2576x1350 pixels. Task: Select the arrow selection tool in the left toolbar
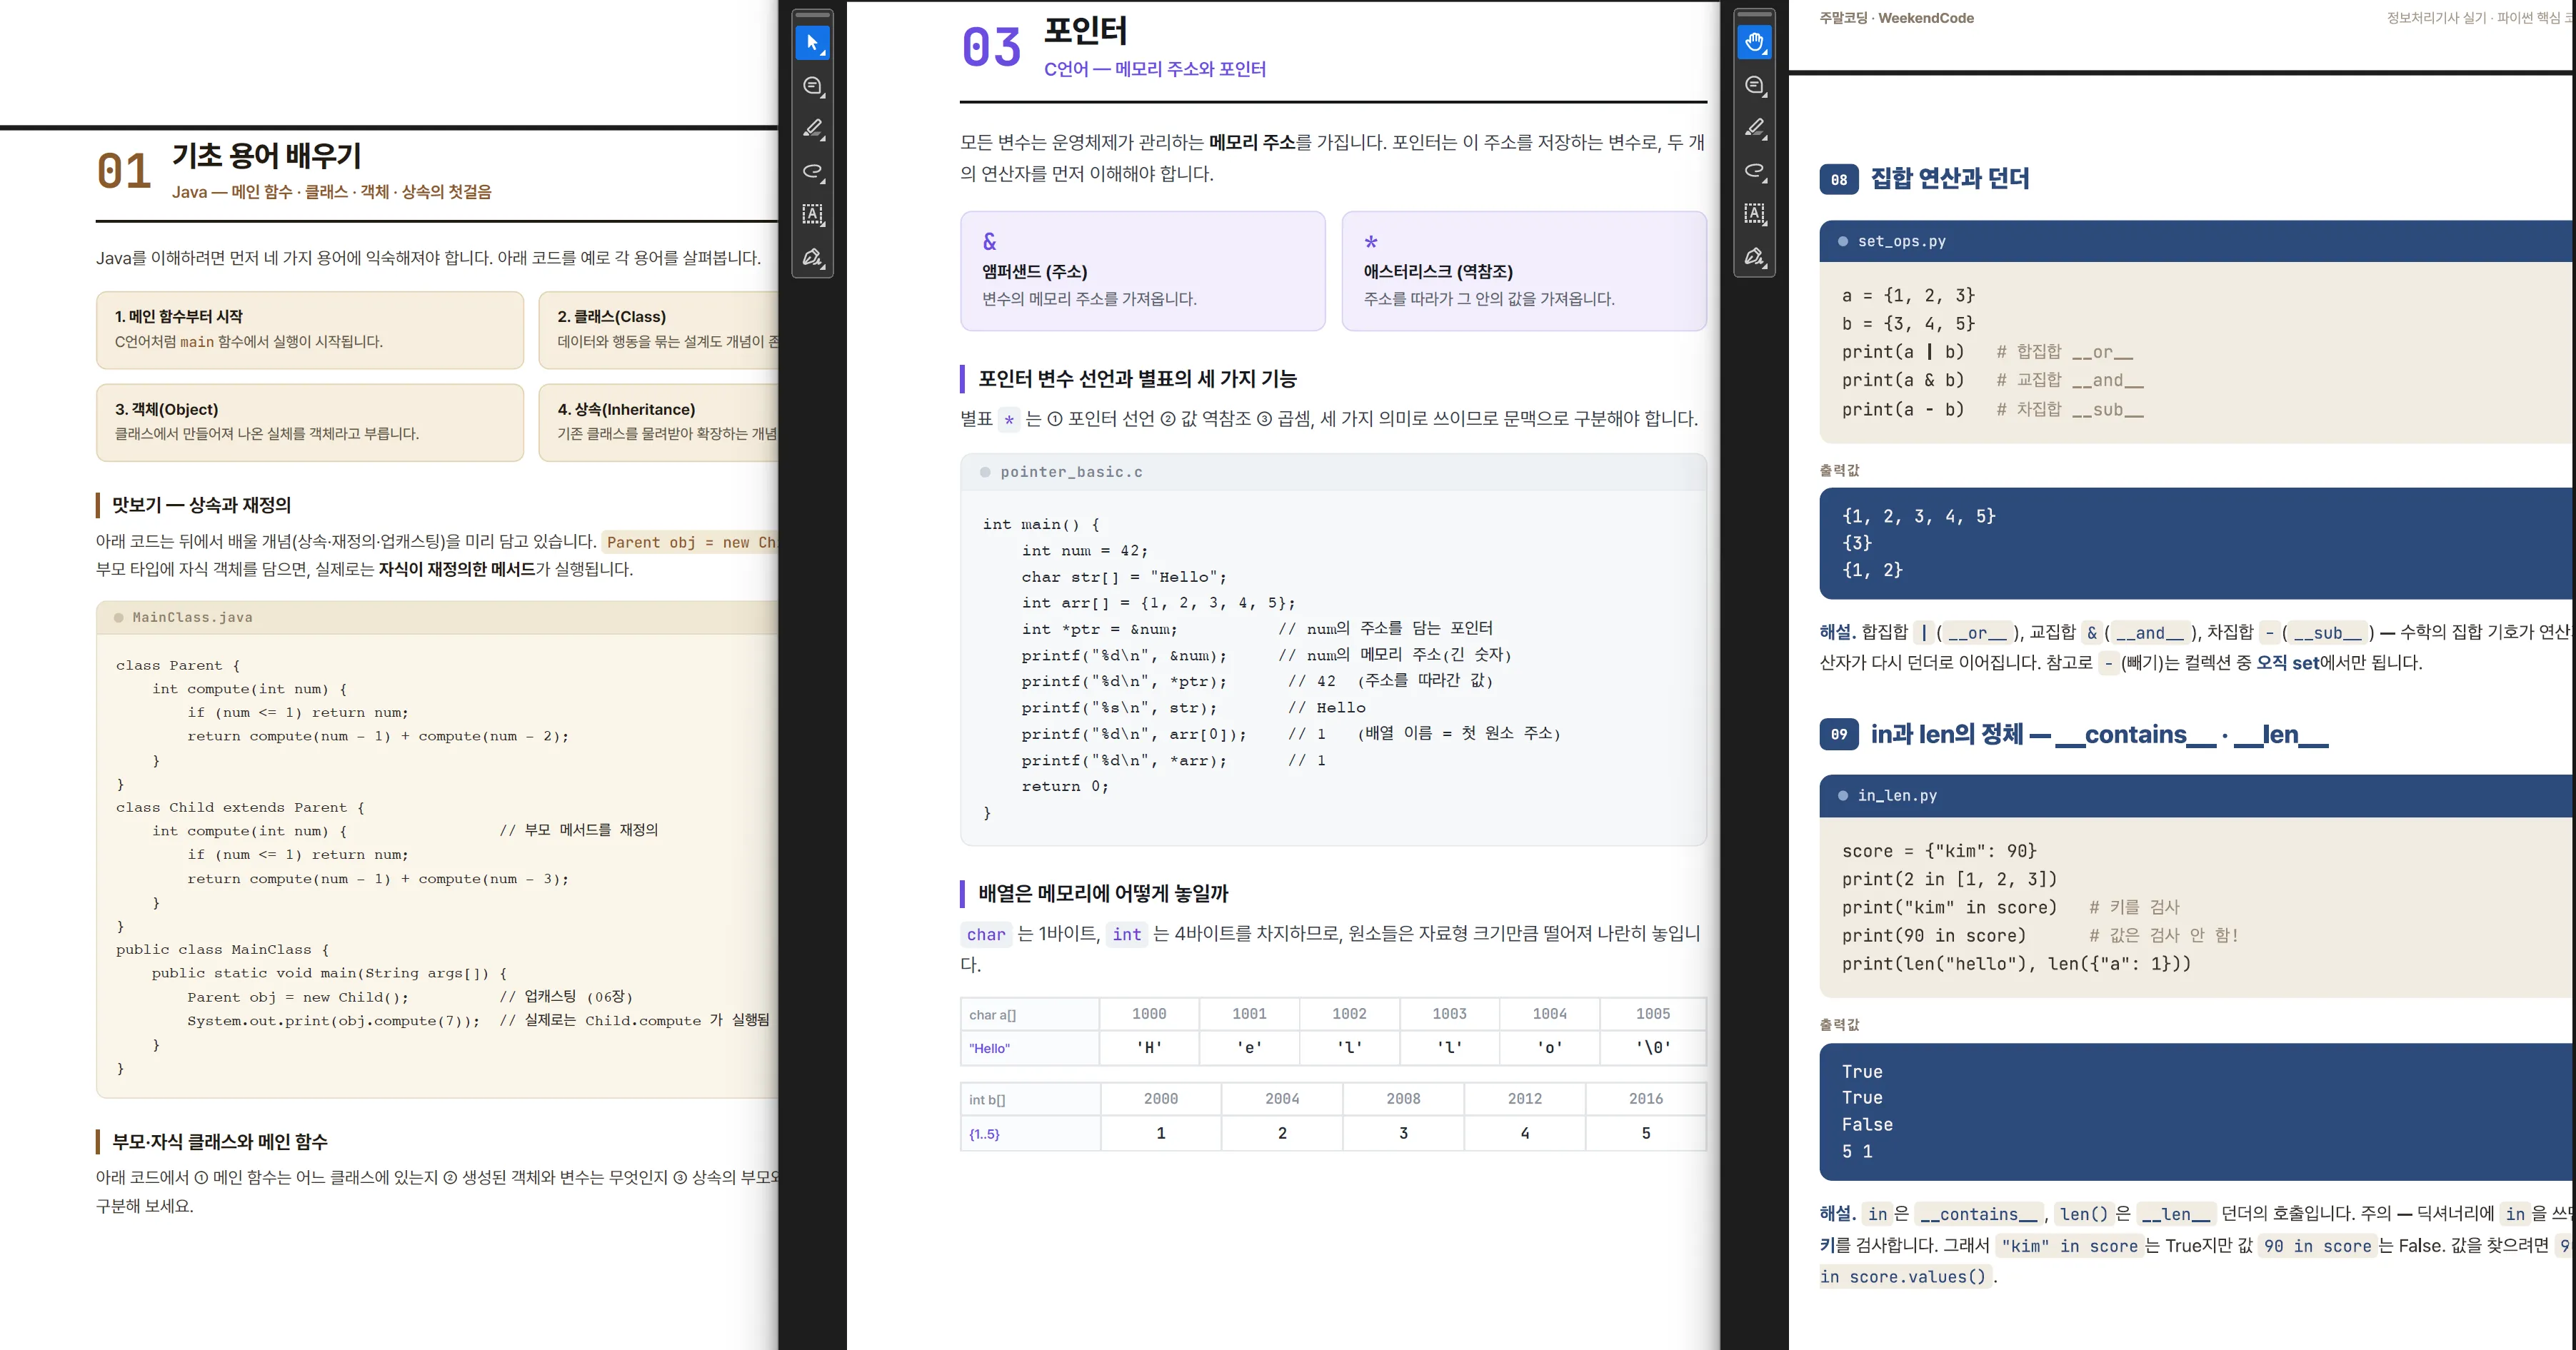[x=812, y=43]
